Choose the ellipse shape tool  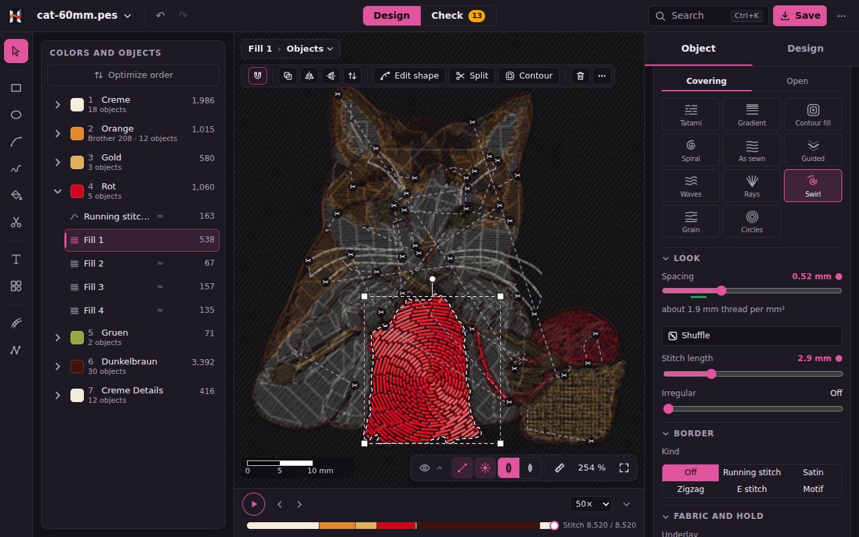click(x=16, y=115)
